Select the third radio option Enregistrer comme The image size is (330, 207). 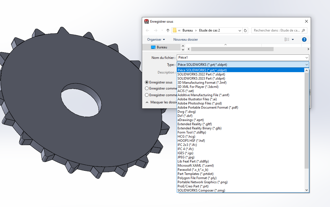coord(147,95)
